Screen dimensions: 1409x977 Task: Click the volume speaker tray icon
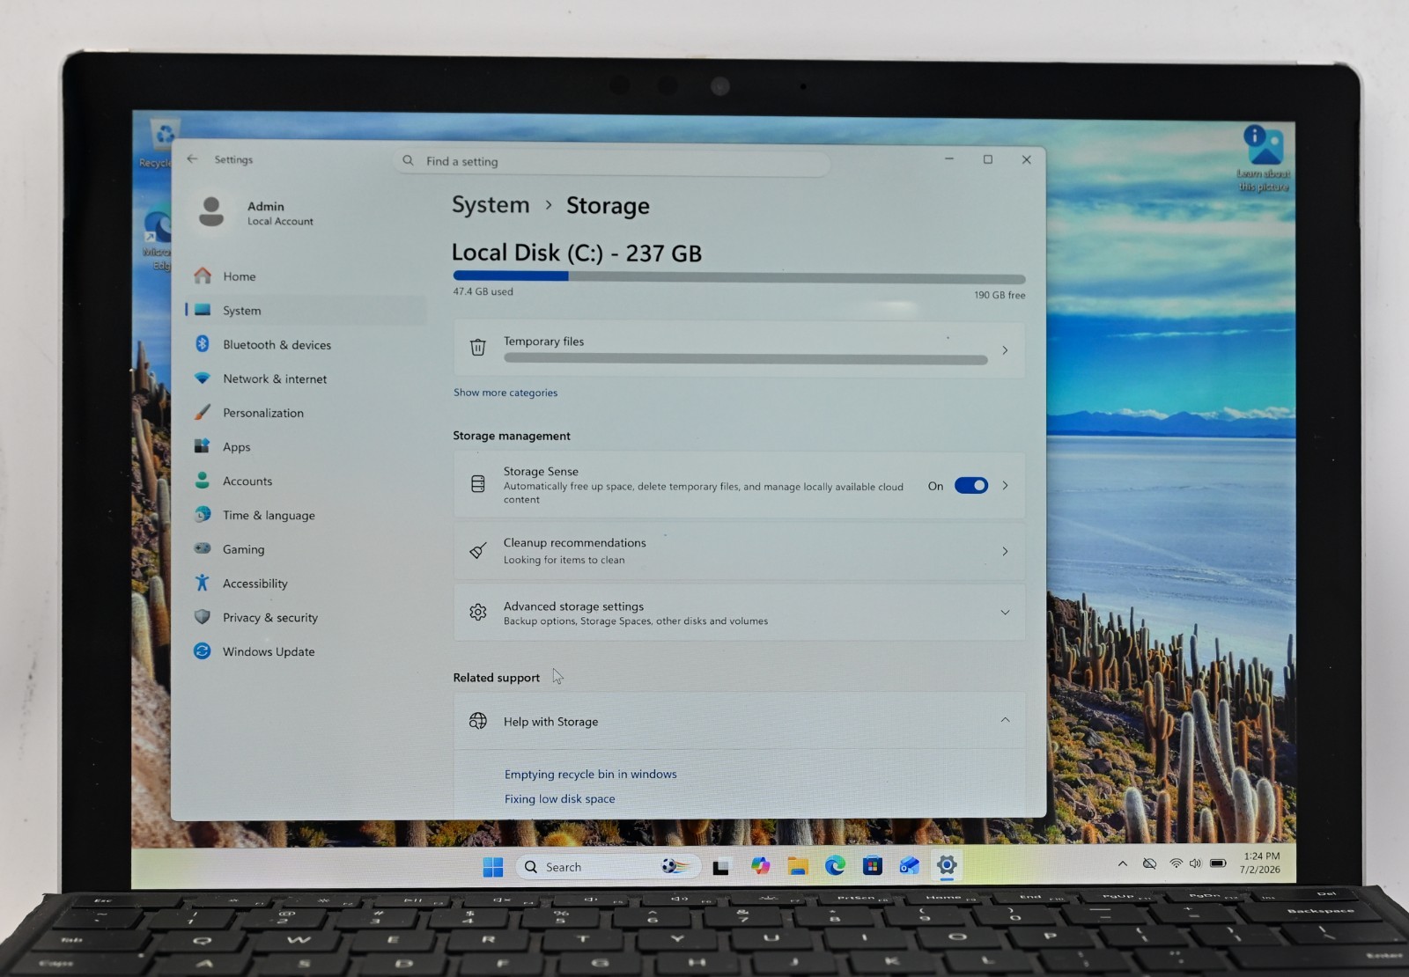pyautogui.click(x=1195, y=863)
